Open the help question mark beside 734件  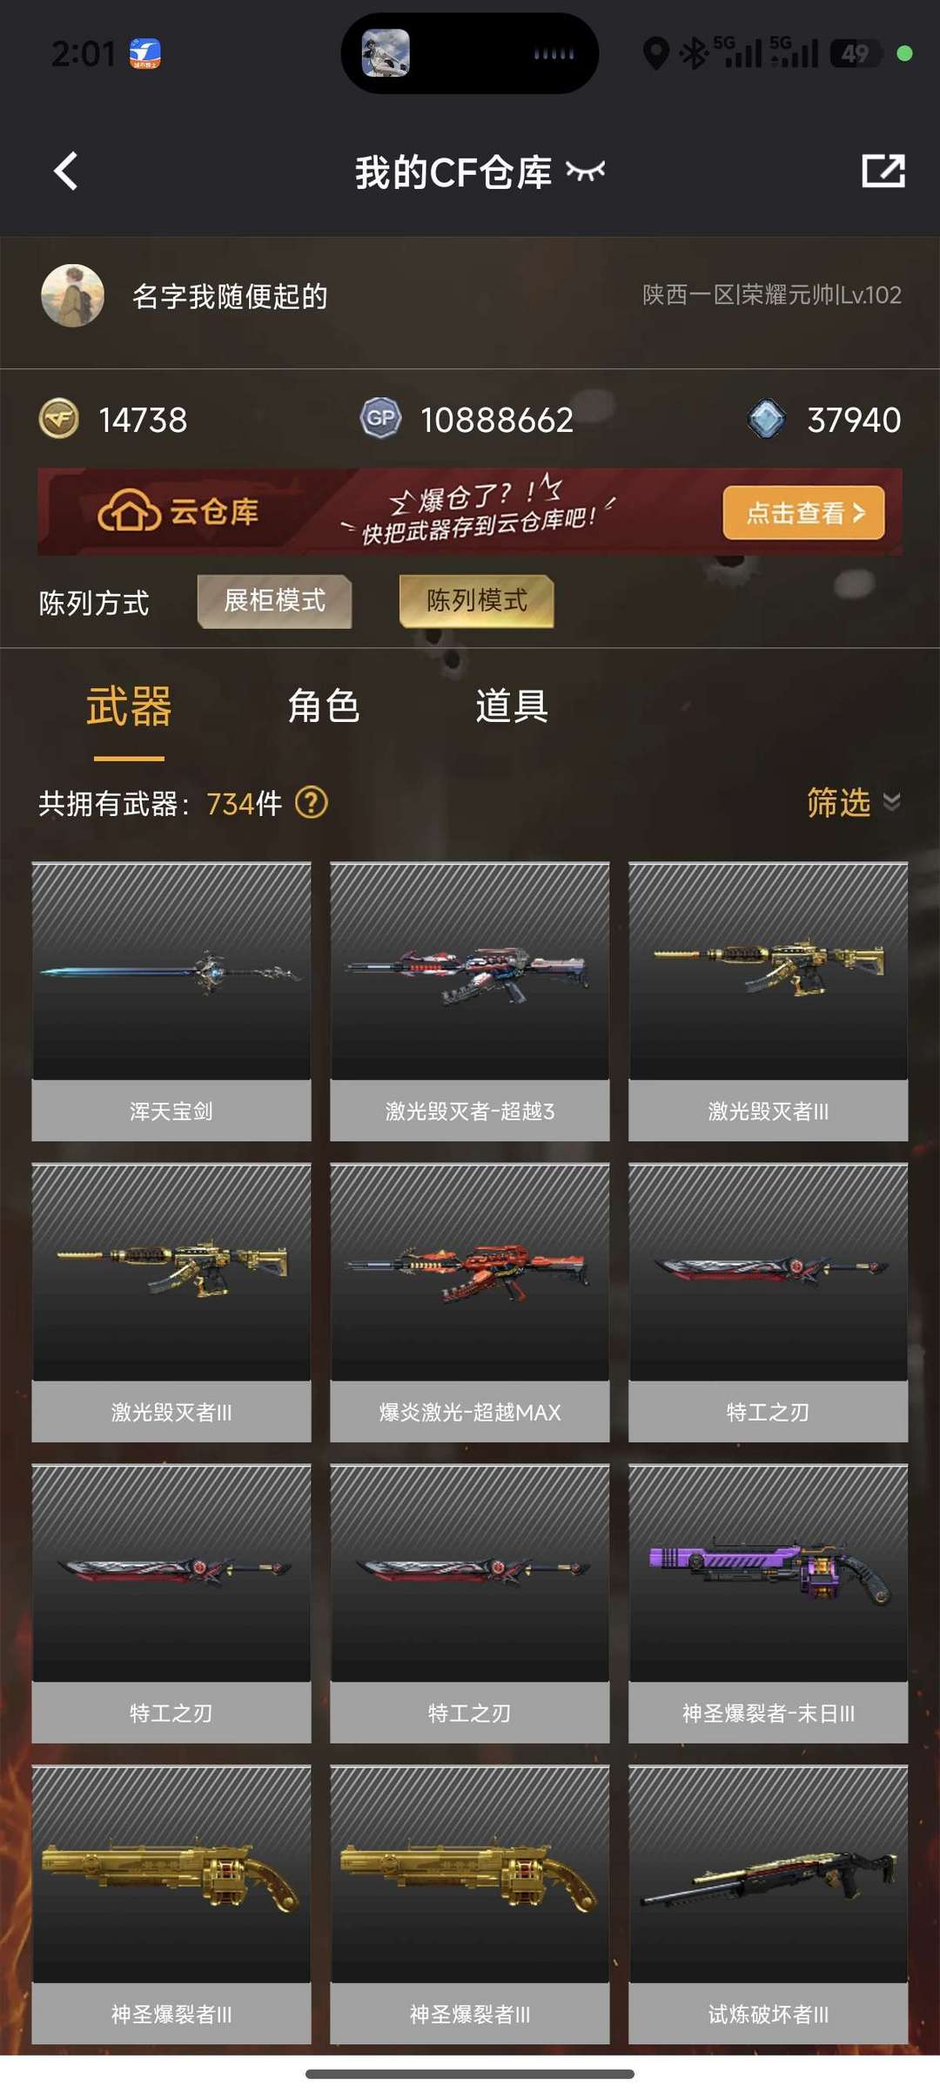point(312,802)
